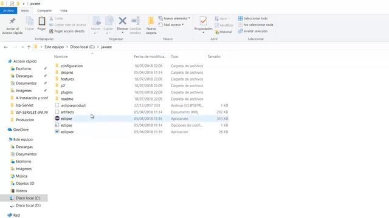
Task: Click Este equipo in navigation pane
Action: [23, 140]
